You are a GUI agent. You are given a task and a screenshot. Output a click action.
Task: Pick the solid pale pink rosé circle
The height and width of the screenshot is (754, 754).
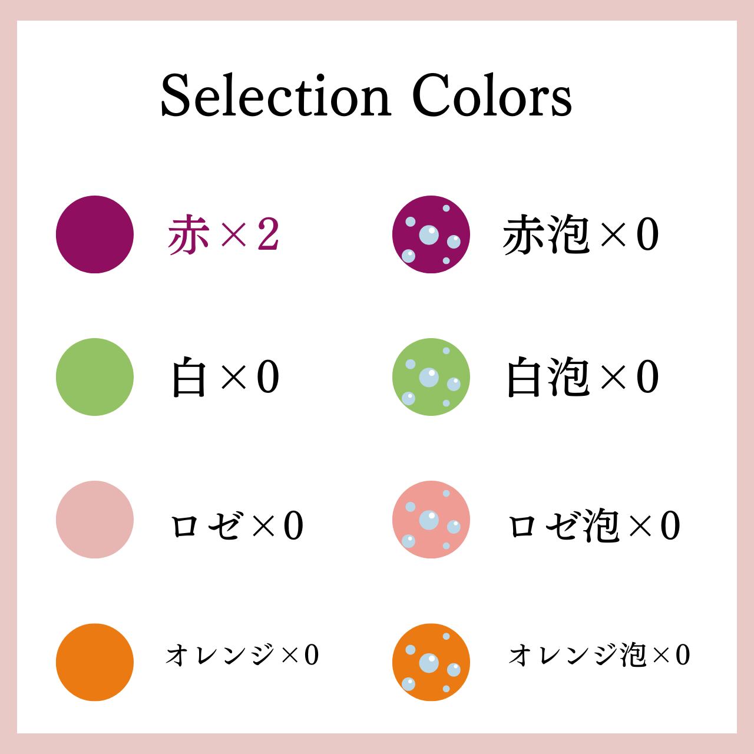(x=95, y=520)
